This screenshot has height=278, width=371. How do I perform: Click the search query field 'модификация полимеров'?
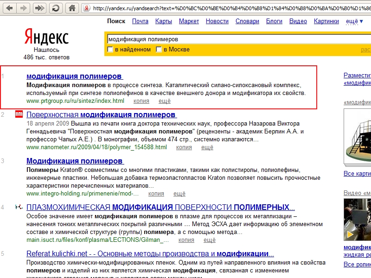239,39
